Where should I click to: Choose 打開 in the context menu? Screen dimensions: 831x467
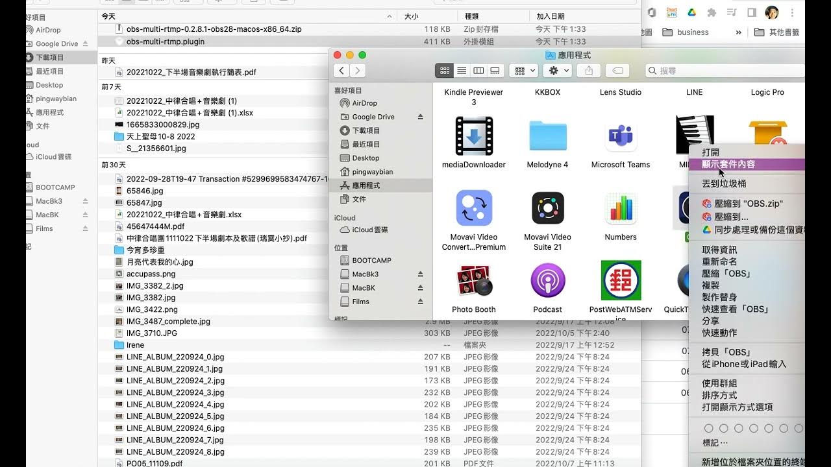point(710,152)
